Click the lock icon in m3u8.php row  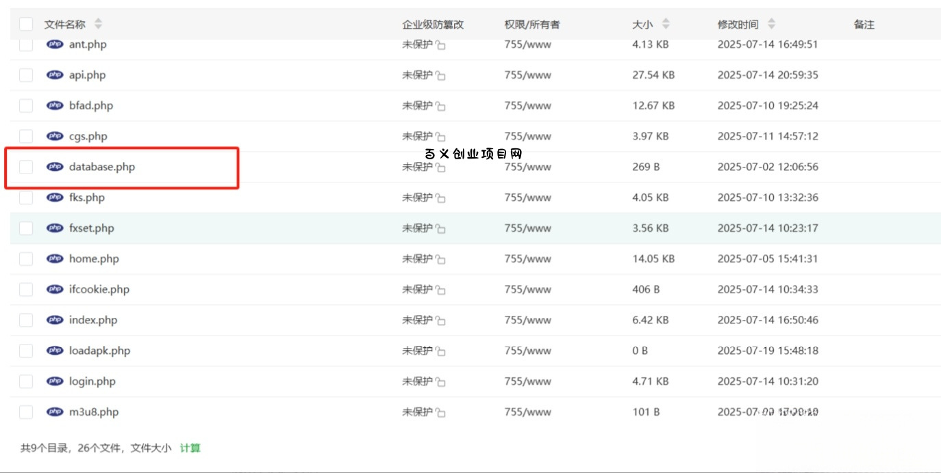pos(440,413)
